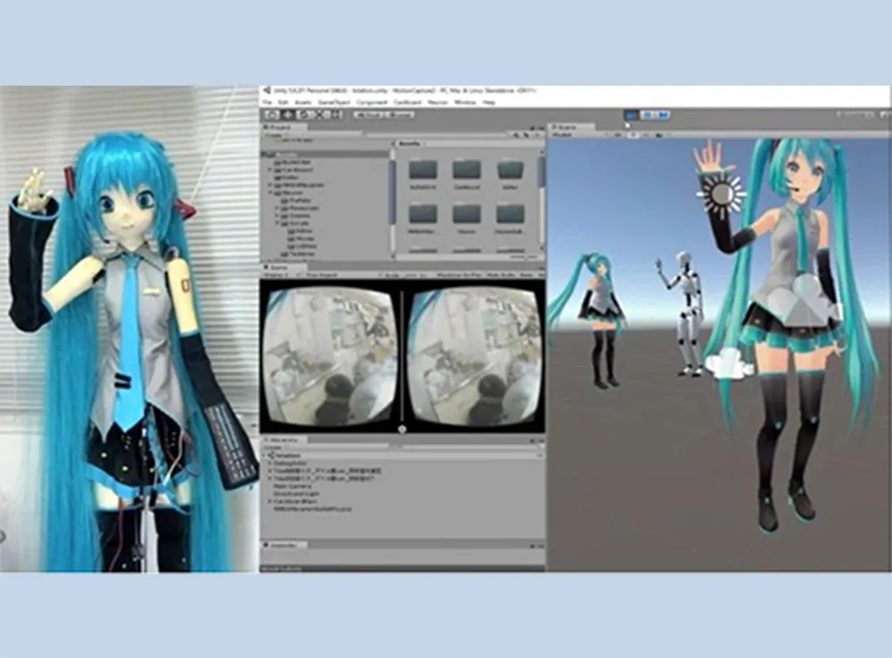892x658 pixels.
Task: Select the Move tool in toolbar
Action: [x=287, y=114]
